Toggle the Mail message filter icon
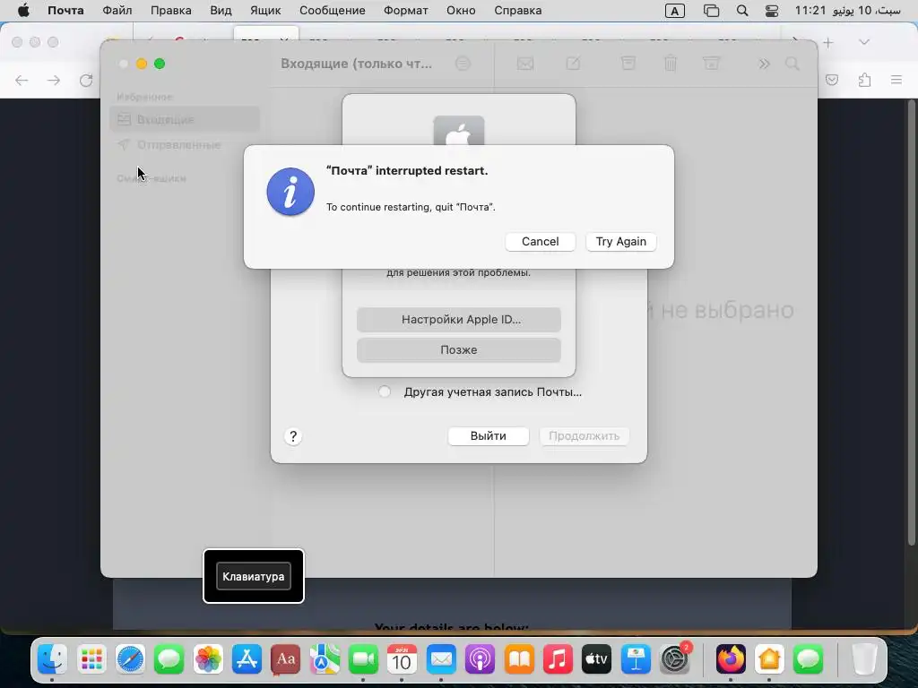The image size is (918, 688). pyautogui.click(x=463, y=64)
